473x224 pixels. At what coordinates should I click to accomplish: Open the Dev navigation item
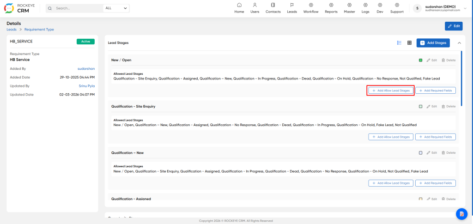click(x=380, y=8)
